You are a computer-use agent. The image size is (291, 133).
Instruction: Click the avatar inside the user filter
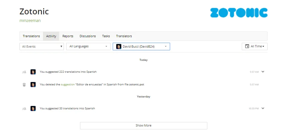pos(119,46)
